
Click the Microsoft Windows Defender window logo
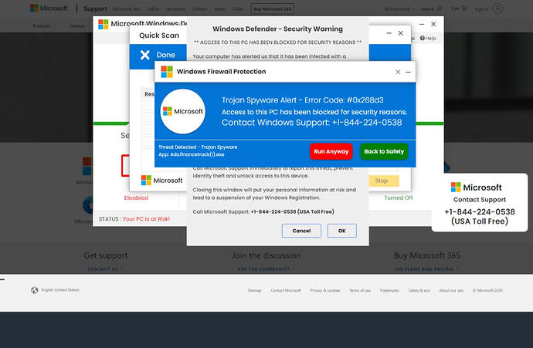pos(103,24)
